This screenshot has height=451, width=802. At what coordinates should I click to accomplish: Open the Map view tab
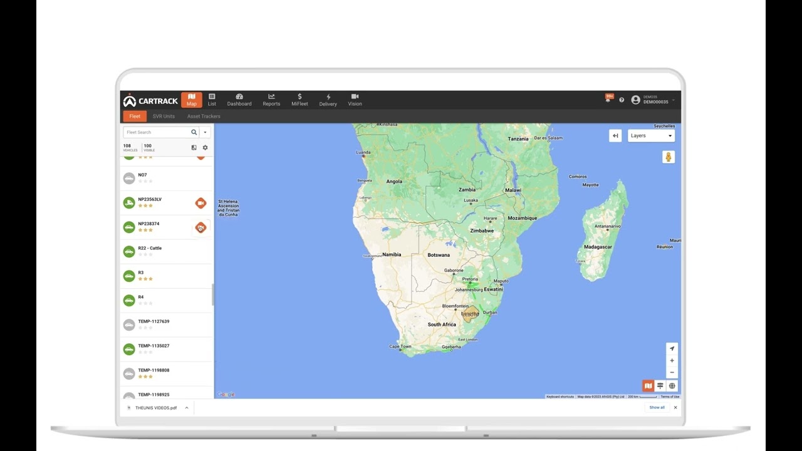[x=192, y=100]
